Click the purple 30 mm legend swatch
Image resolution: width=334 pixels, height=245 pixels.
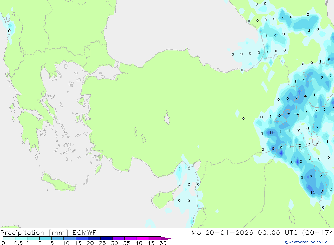[118, 238]
